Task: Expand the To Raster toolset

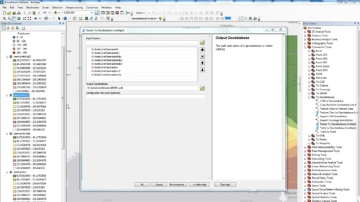Action: [x=309, y=139]
